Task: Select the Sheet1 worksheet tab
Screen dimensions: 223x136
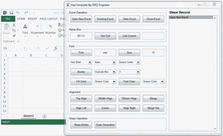Action: click(x=29, y=116)
